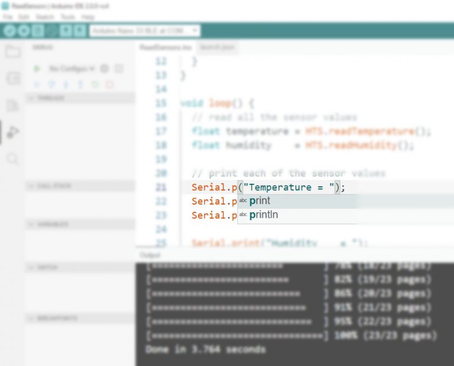This screenshot has width=454, height=366.
Task: Select the Debug icon in sidebar
Action: point(13,132)
